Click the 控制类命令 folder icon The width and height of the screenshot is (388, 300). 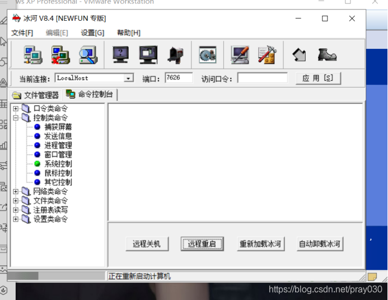(26, 118)
